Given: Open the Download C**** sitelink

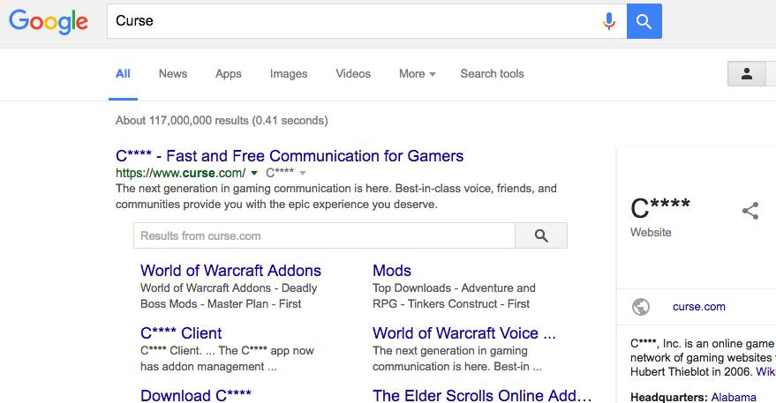Looking at the screenshot, I should pos(195,395).
